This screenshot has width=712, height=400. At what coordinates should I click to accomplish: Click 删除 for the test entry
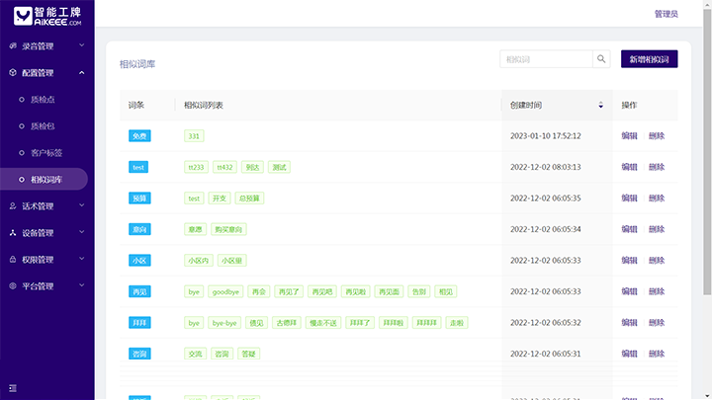[657, 167]
